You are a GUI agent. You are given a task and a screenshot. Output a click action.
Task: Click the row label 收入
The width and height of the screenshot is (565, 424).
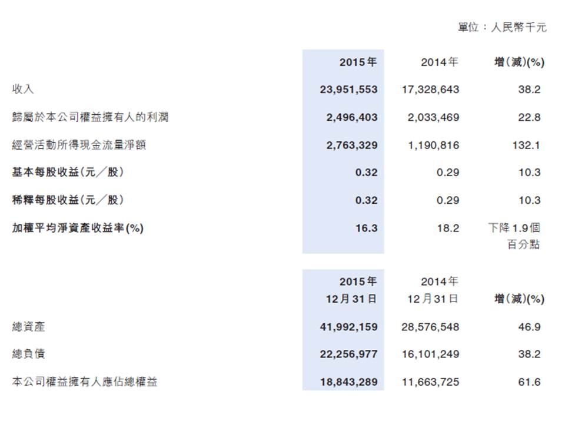[23, 89]
